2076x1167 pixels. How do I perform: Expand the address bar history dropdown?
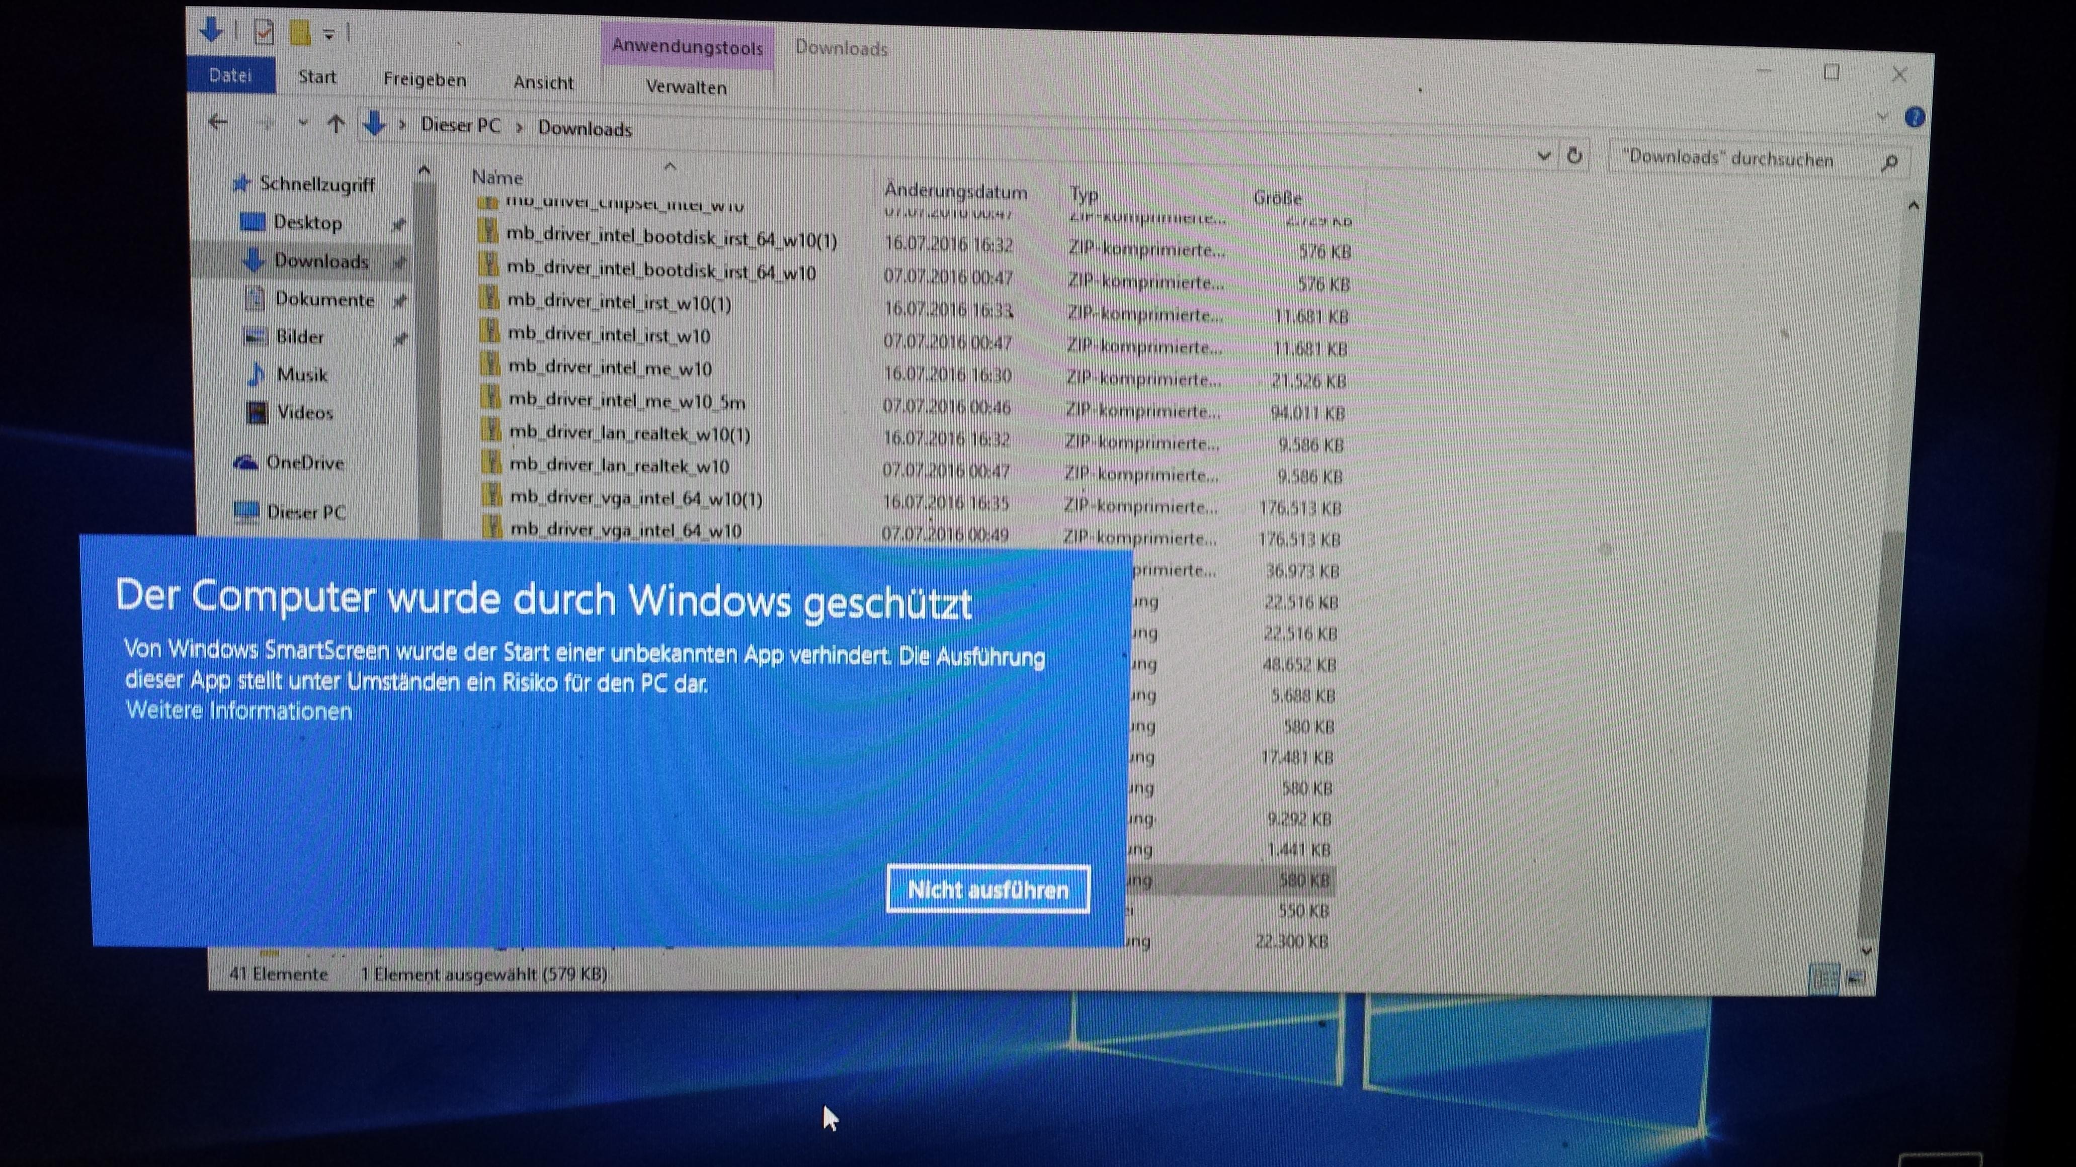1543,155
